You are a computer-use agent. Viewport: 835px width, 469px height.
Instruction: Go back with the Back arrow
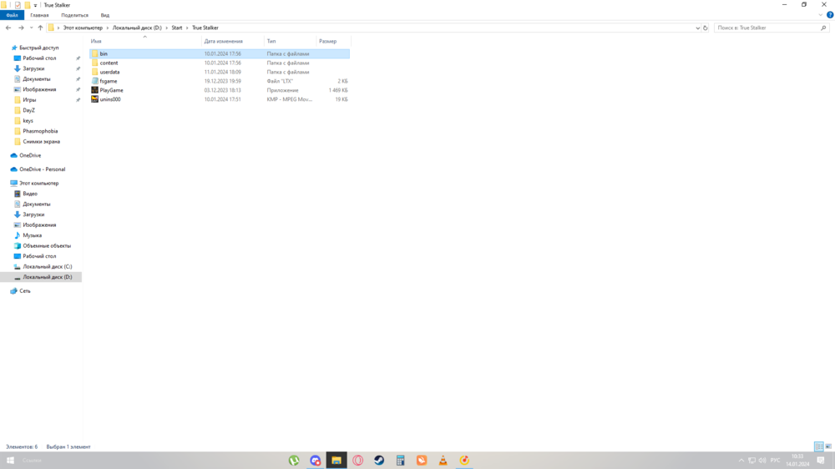(x=8, y=28)
